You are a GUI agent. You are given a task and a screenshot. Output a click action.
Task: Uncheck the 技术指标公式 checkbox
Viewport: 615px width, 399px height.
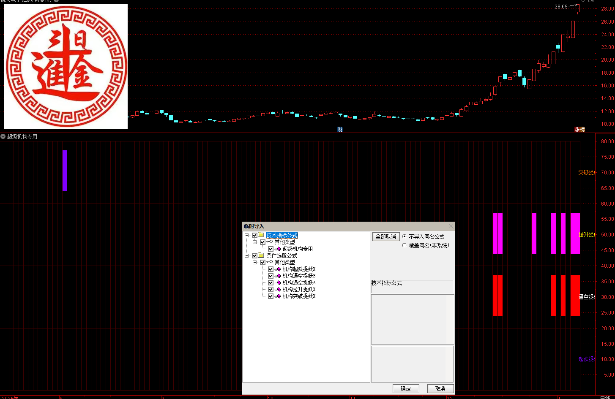pyautogui.click(x=254, y=235)
